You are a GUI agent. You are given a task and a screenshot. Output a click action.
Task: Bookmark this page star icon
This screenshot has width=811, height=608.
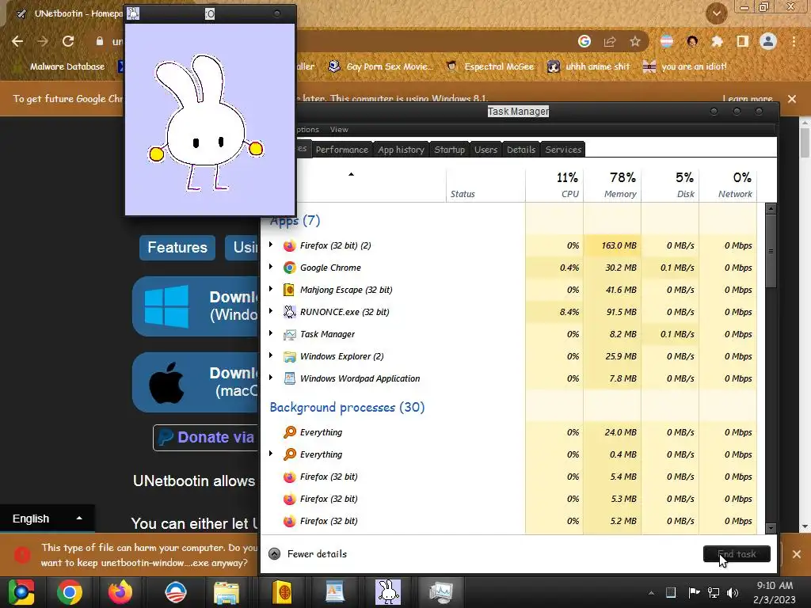pyautogui.click(x=635, y=41)
